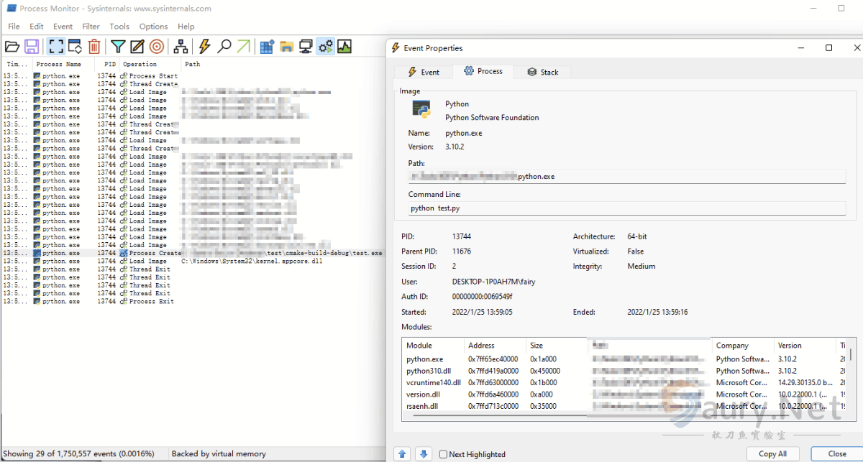Toggle Show Registry Activity filter

coord(268,47)
